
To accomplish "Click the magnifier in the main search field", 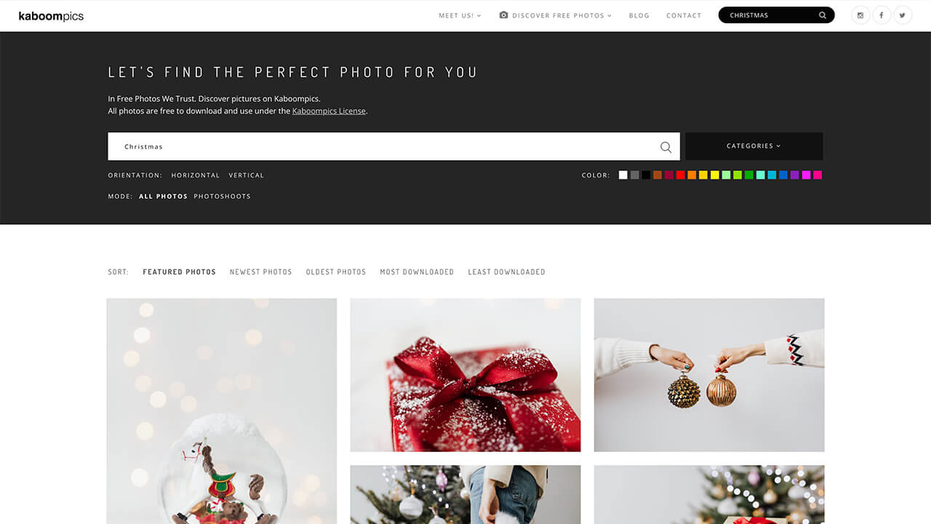I will click(666, 147).
